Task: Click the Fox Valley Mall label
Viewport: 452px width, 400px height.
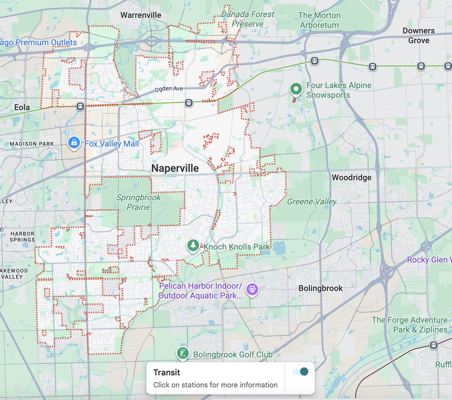Action: tap(111, 144)
